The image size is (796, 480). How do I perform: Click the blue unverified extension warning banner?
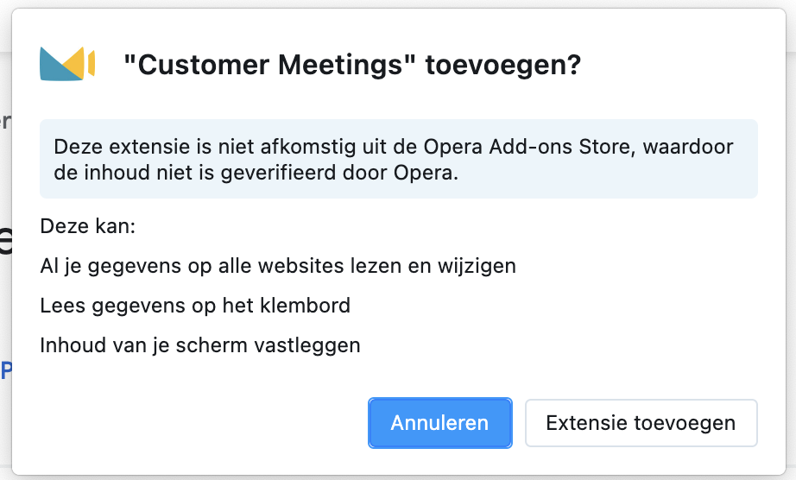pyautogui.click(x=399, y=159)
